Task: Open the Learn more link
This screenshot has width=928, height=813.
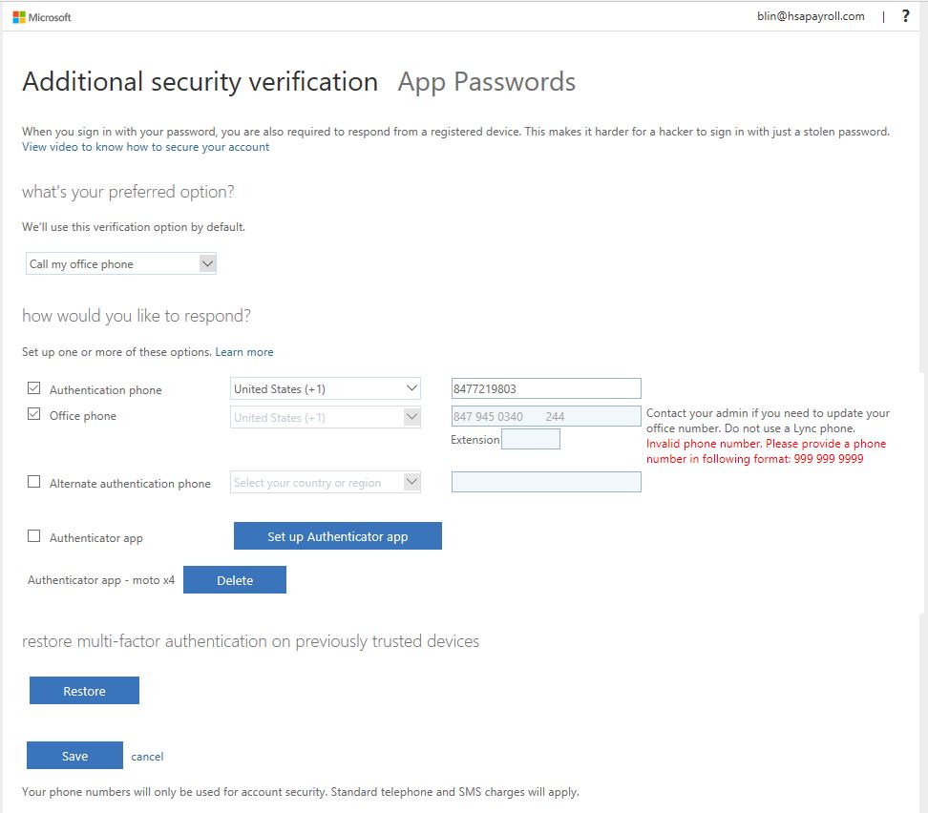Action: [x=244, y=352]
